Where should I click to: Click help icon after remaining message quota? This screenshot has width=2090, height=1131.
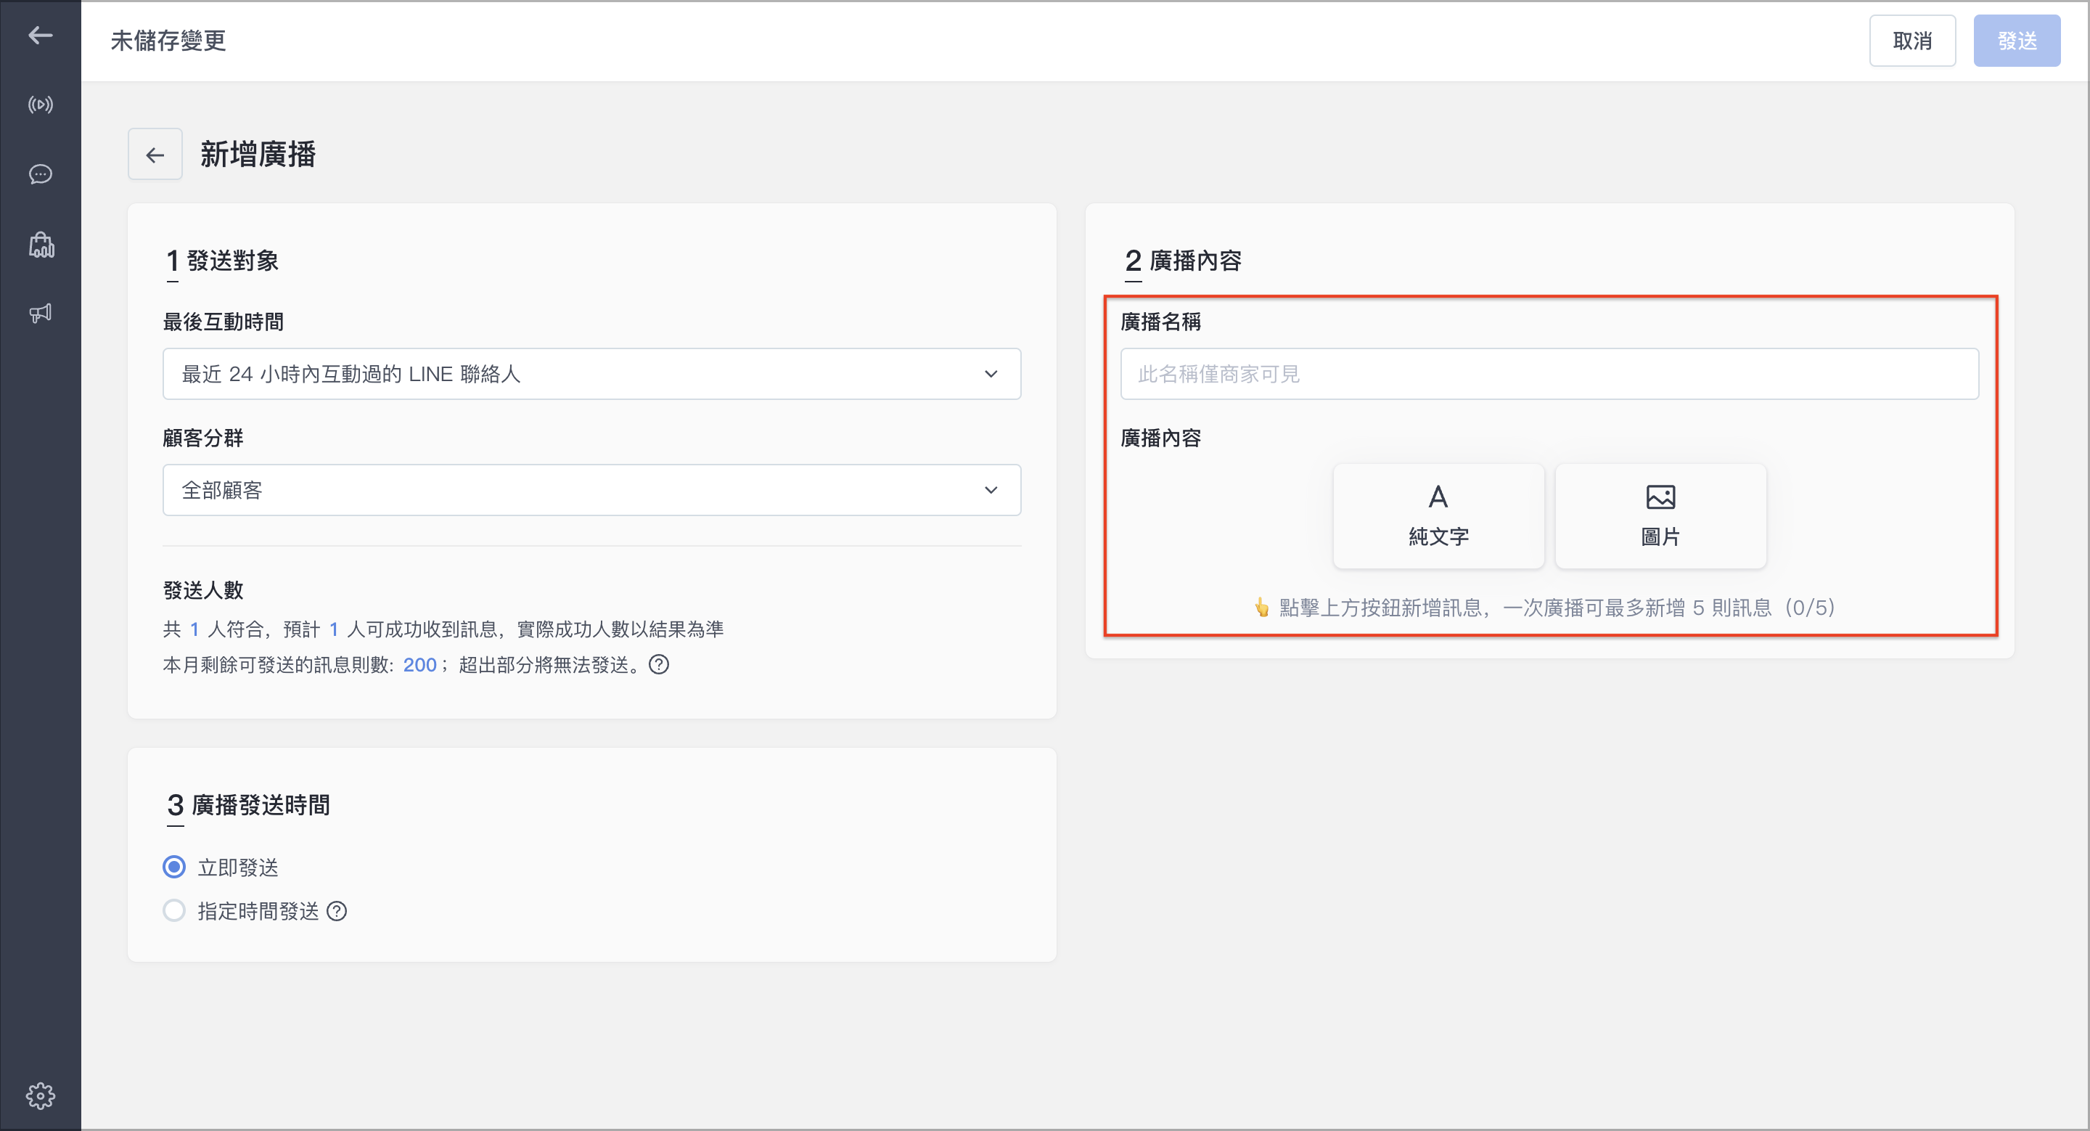pyautogui.click(x=659, y=664)
